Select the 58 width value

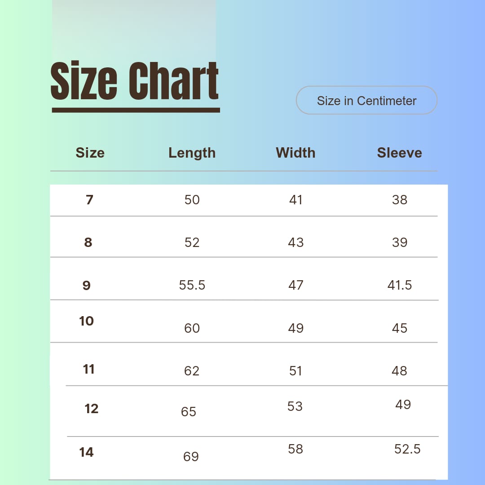295,449
